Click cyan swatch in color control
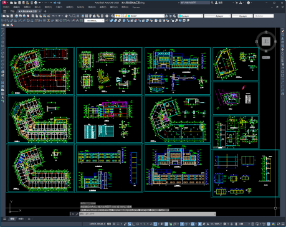This screenshot has width=286, height=227. pyautogui.click(x=180, y=16)
